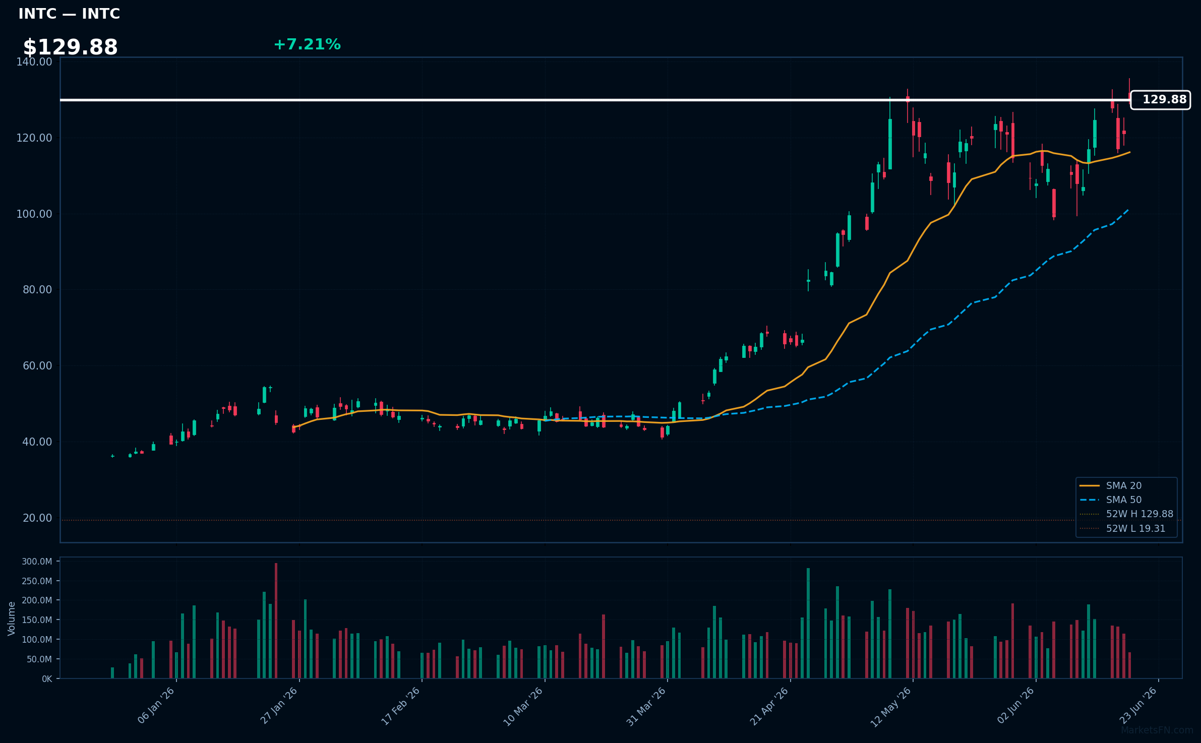
Task: Click the Volume axis title
Action: [x=12, y=618]
